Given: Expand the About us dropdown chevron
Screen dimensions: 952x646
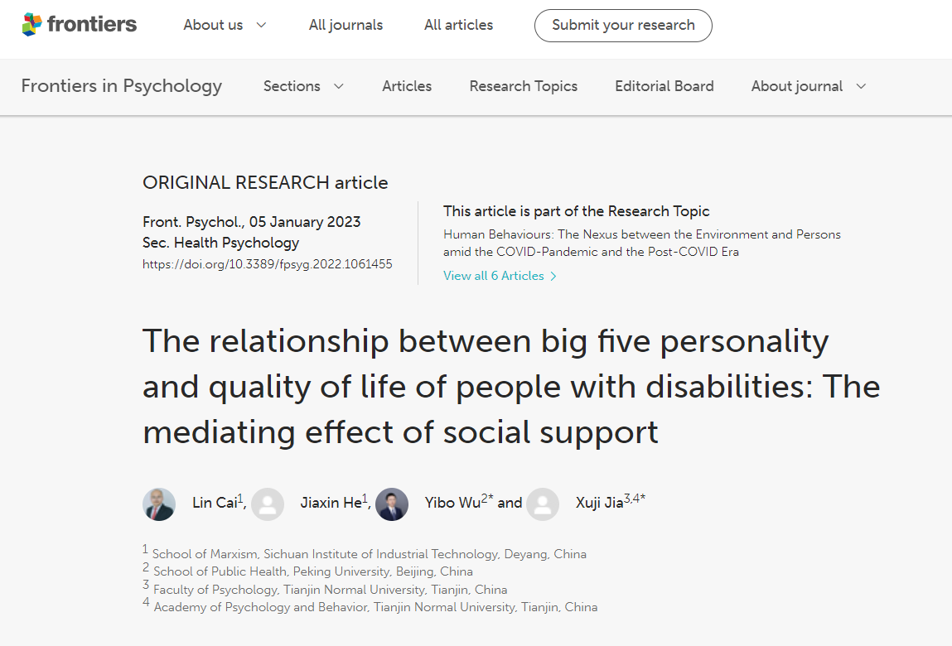Looking at the screenshot, I should click(261, 25).
